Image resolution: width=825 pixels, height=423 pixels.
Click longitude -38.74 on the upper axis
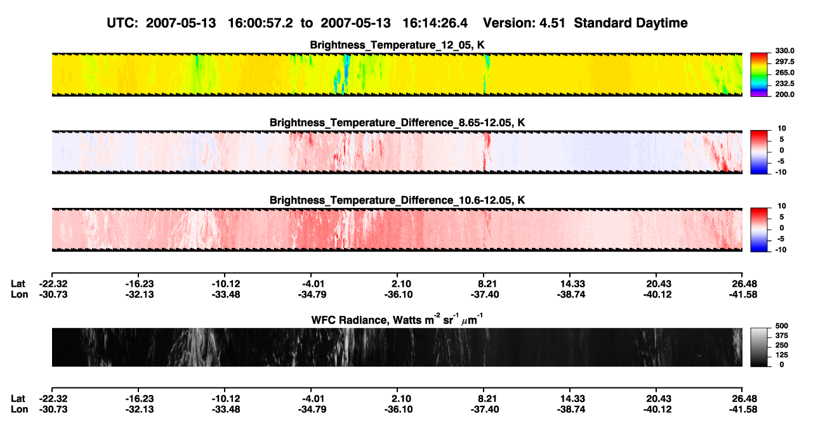571,294
